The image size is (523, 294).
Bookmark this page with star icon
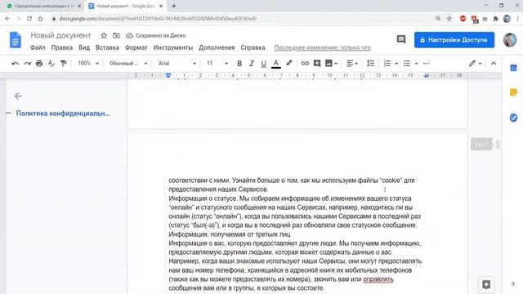449,19
